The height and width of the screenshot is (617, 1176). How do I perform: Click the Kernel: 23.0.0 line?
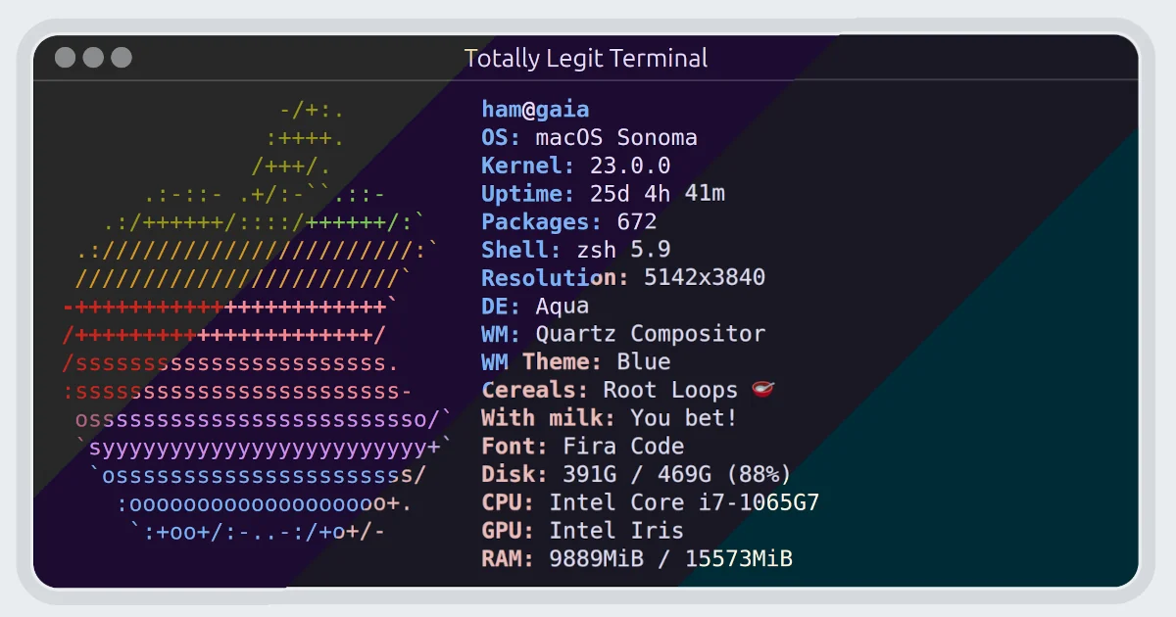pos(576,166)
